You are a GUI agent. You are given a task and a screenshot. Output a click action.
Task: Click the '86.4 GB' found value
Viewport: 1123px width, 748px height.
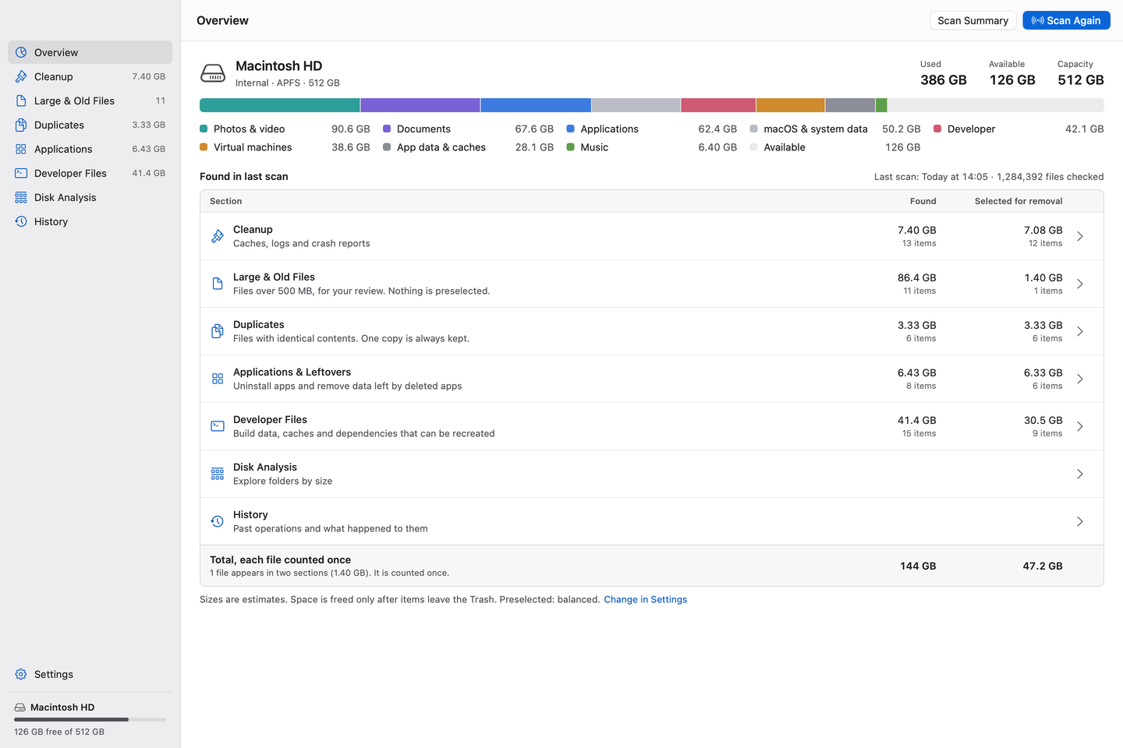[x=917, y=277]
